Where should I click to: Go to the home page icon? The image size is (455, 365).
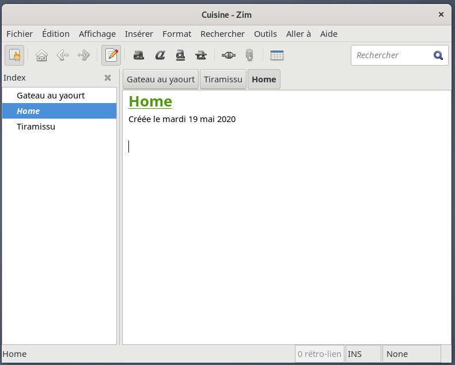pos(41,55)
